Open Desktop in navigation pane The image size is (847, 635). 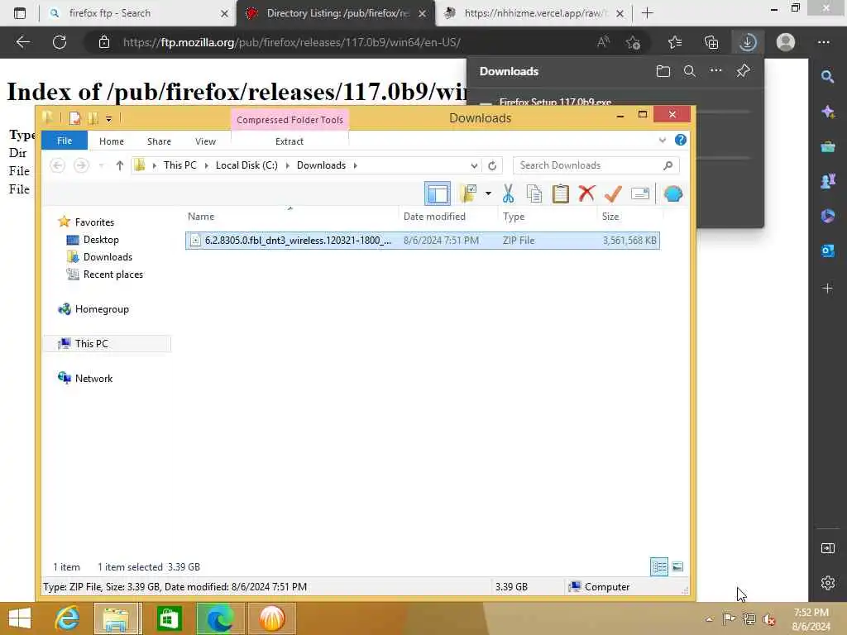[100, 239]
